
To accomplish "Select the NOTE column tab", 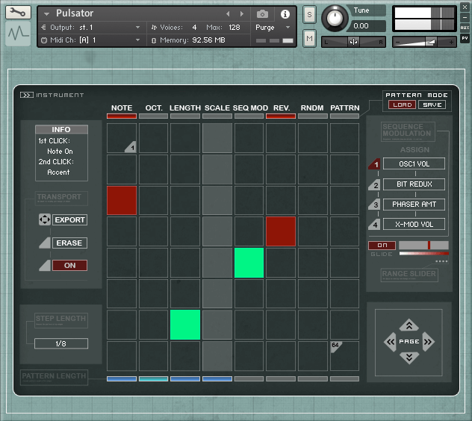I will pos(122,108).
